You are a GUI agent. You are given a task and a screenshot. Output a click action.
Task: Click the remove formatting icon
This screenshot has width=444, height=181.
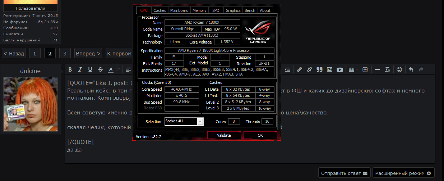(388, 69)
